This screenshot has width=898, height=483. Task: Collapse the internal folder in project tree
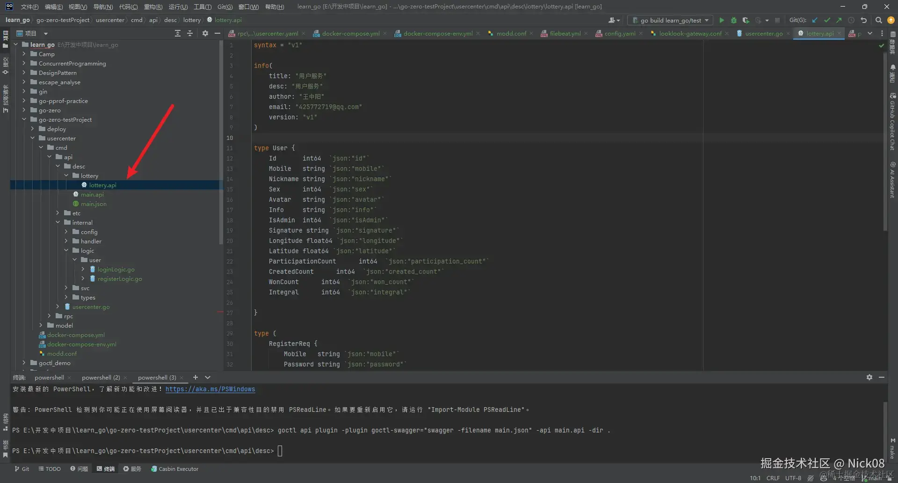point(58,222)
